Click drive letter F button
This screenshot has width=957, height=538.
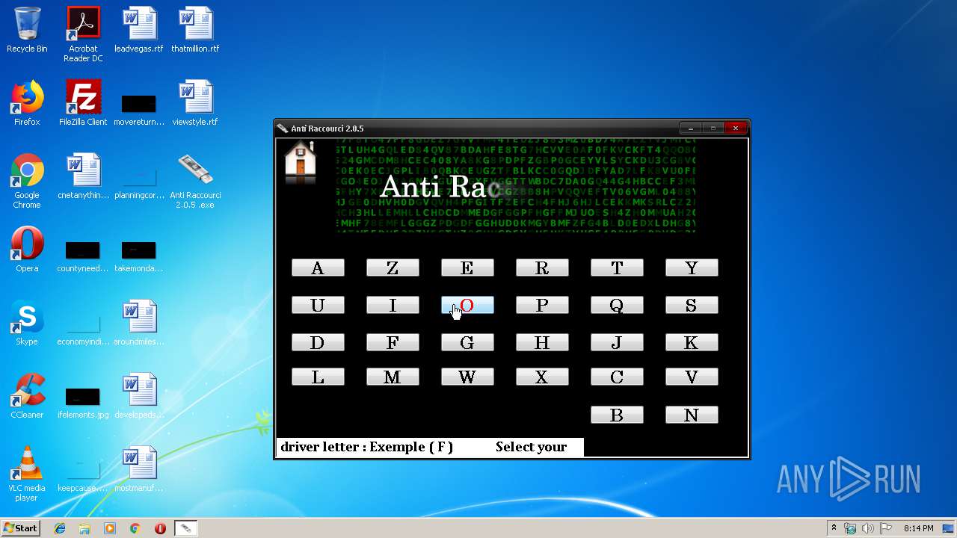click(x=393, y=343)
